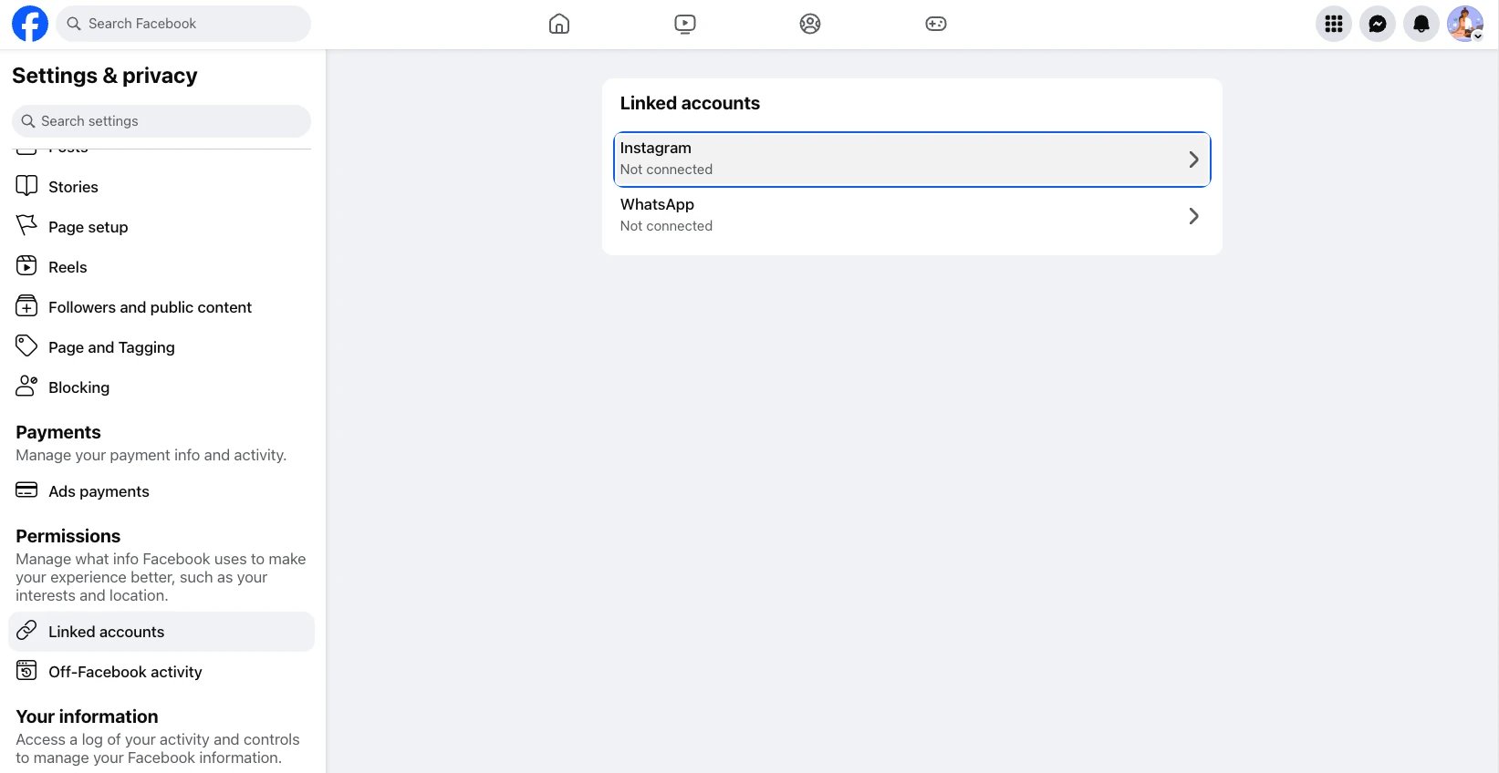The width and height of the screenshot is (1499, 773).
Task: Click the Blocking person icon
Action: coord(26,386)
